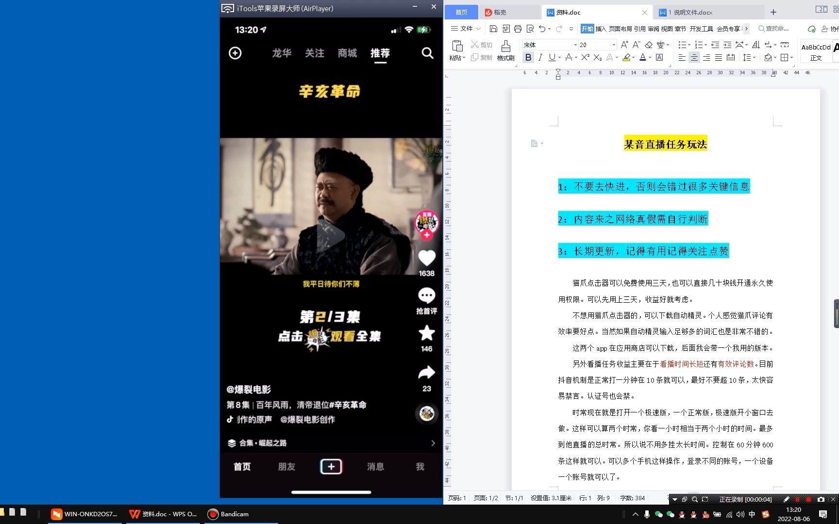This screenshot has height=524, width=839.
Task: Increase font size with A+ icon
Action: (624, 45)
